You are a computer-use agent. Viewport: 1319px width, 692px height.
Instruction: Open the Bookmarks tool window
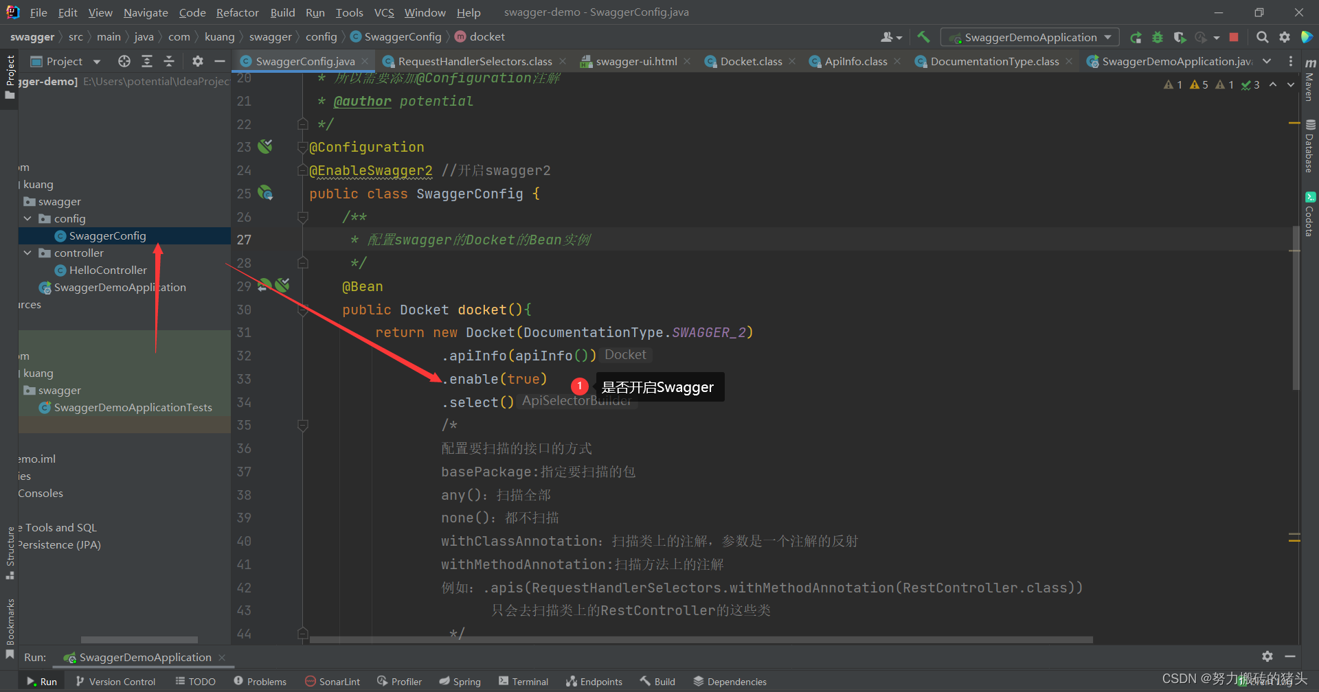(x=10, y=628)
